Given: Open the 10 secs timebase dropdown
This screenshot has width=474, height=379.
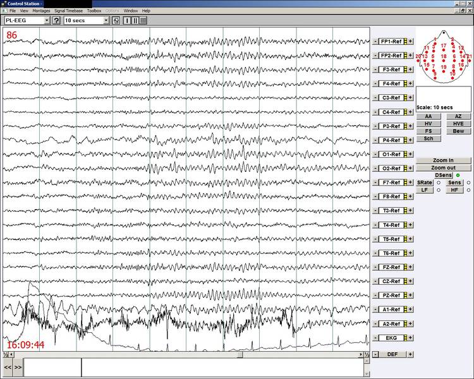Looking at the screenshot, I should pyautogui.click(x=106, y=20).
